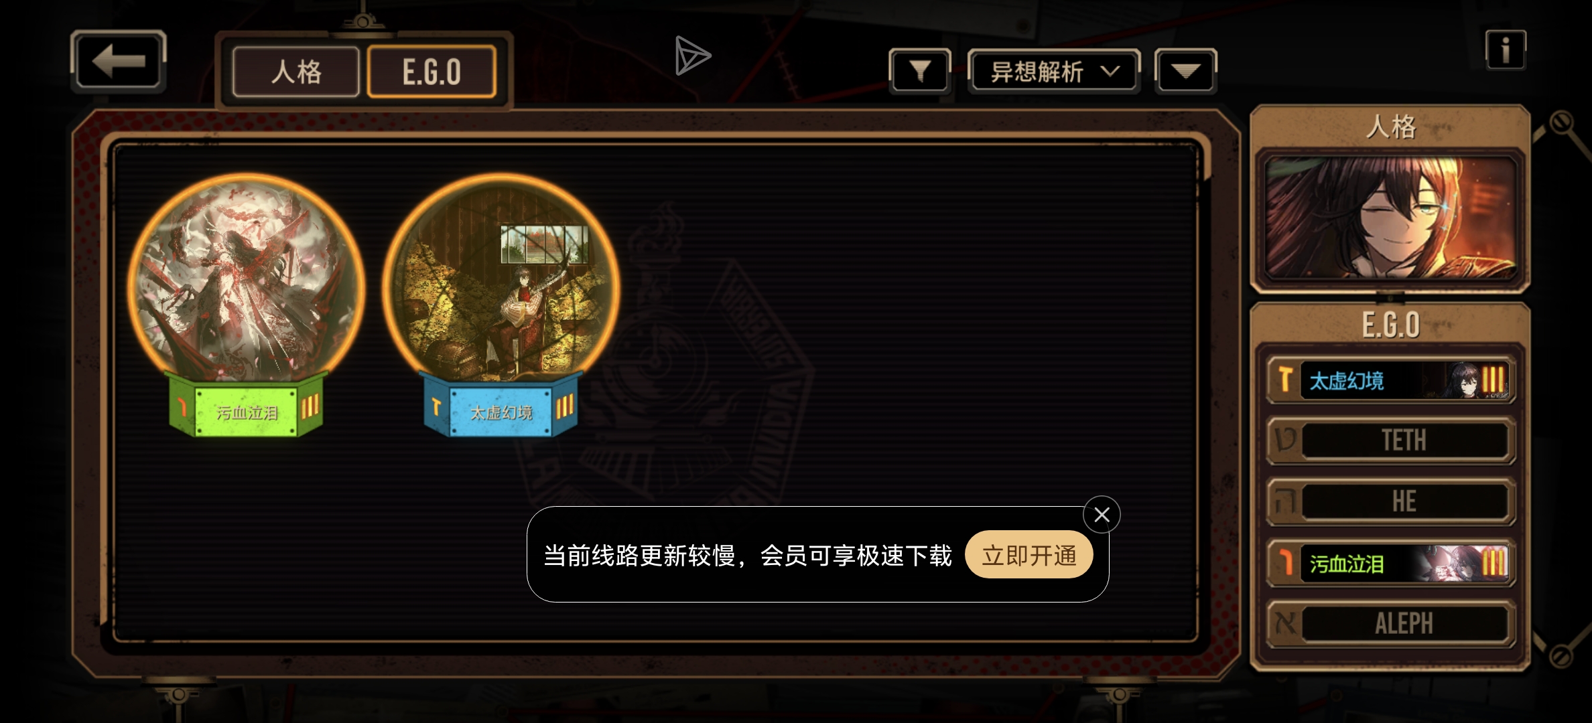Select the empty TETH slot

click(x=1390, y=440)
